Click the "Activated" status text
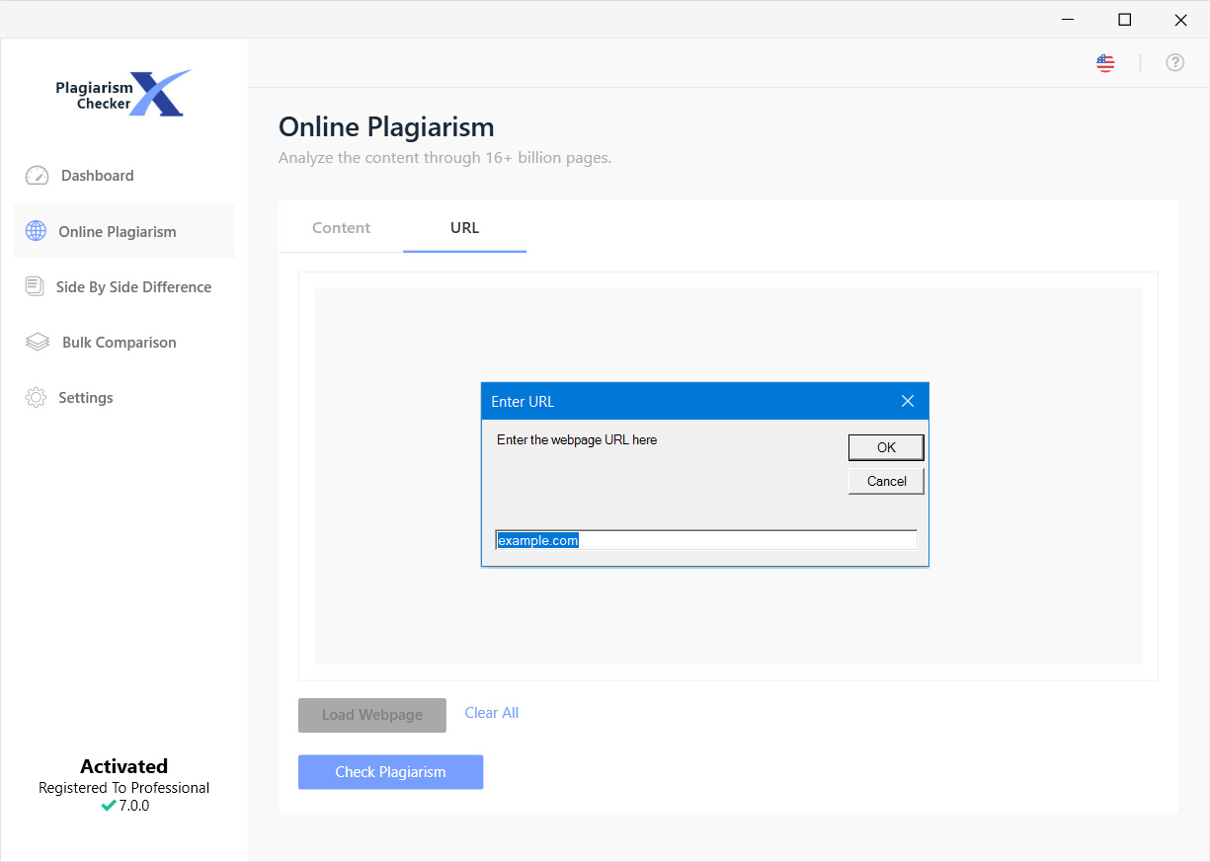 tap(124, 766)
